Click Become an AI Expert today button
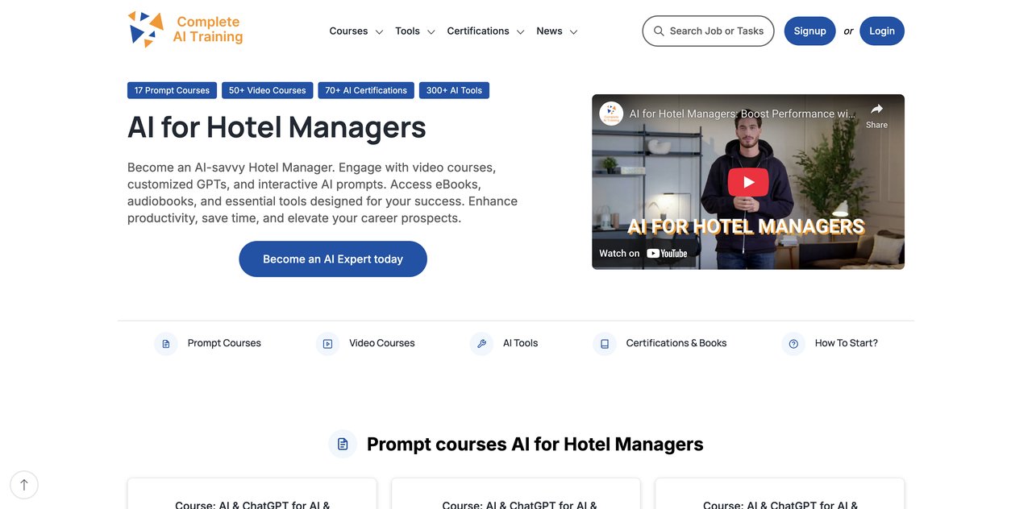Image resolution: width=1032 pixels, height=509 pixels. coord(333,259)
